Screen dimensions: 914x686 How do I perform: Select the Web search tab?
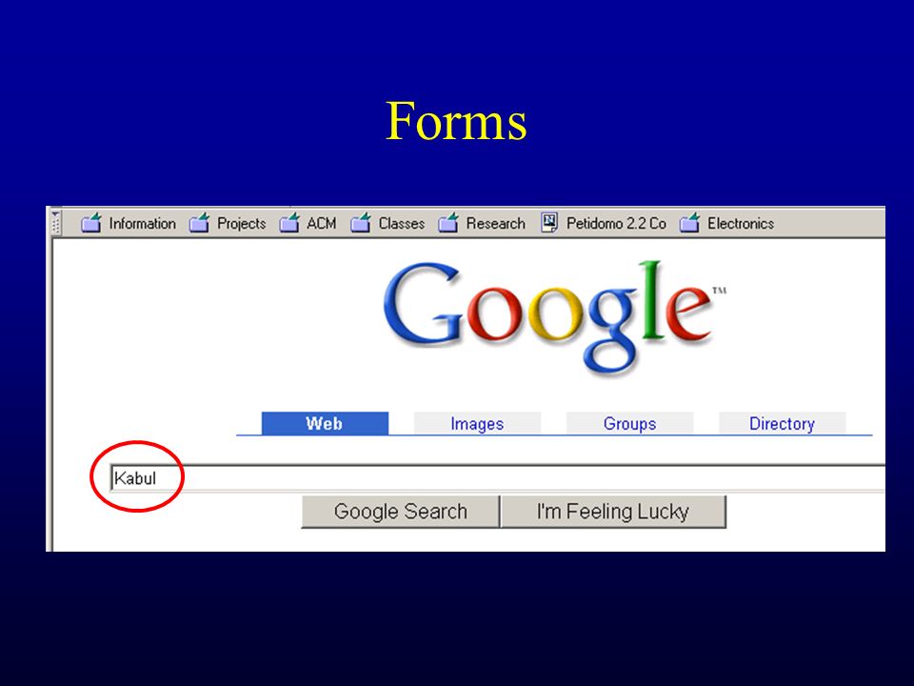pyautogui.click(x=325, y=423)
